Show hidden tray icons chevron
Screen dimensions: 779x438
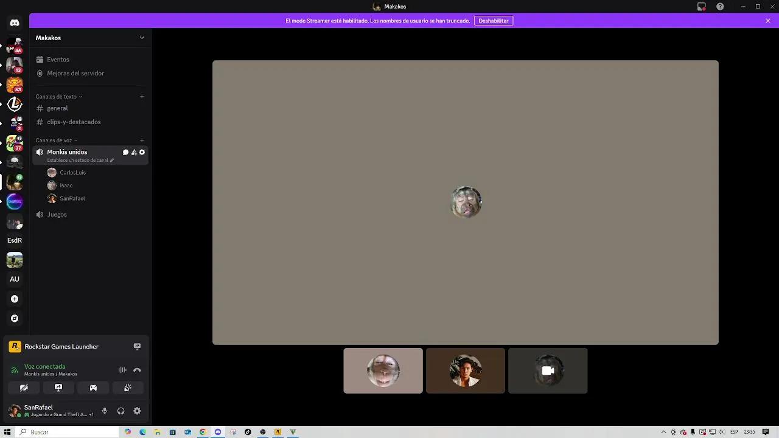(663, 432)
